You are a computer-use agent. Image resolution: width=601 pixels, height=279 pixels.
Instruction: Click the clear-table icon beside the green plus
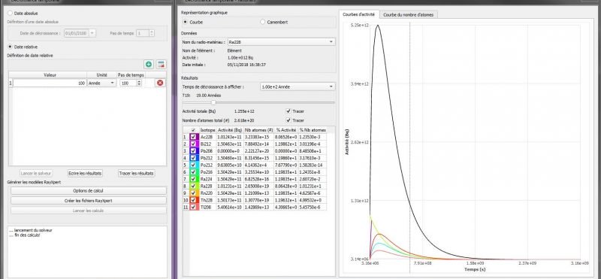(x=161, y=65)
